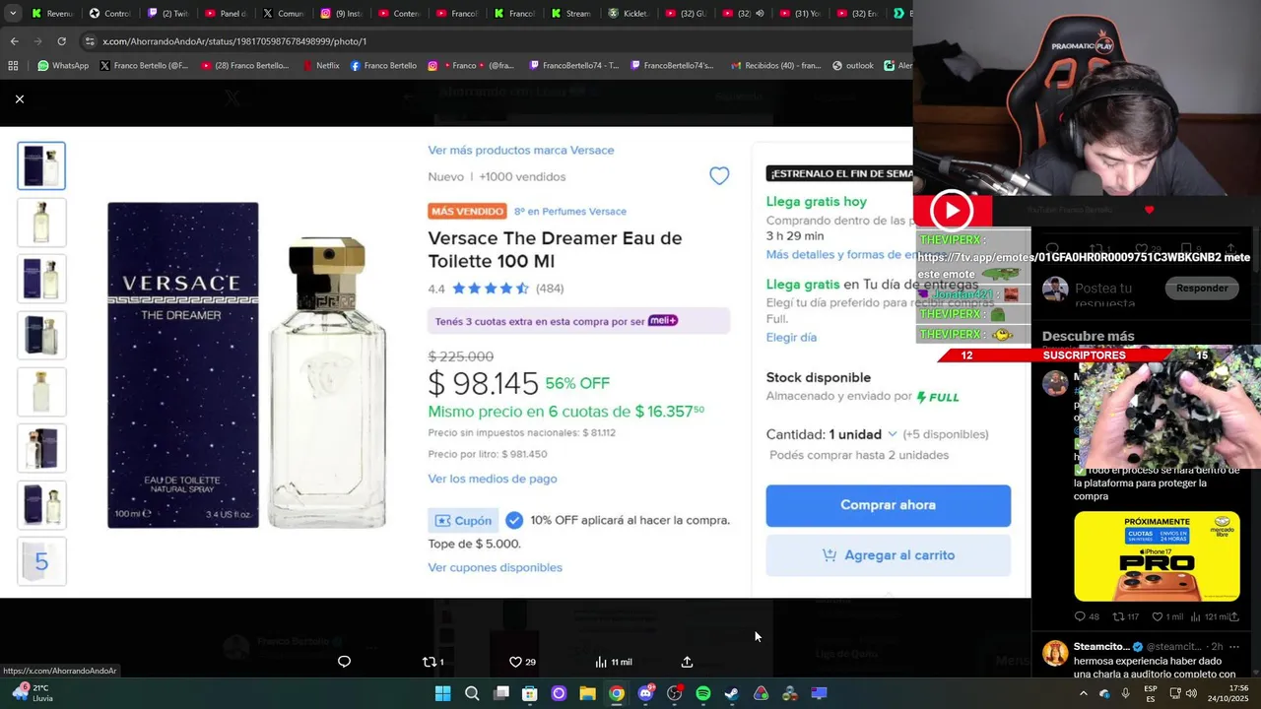The width and height of the screenshot is (1261, 709).
Task: Click the Responder button in sidebar
Action: (1202, 289)
